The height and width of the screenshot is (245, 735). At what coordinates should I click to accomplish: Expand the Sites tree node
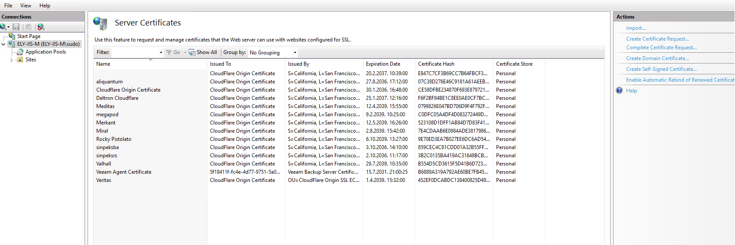pos(11,60)
